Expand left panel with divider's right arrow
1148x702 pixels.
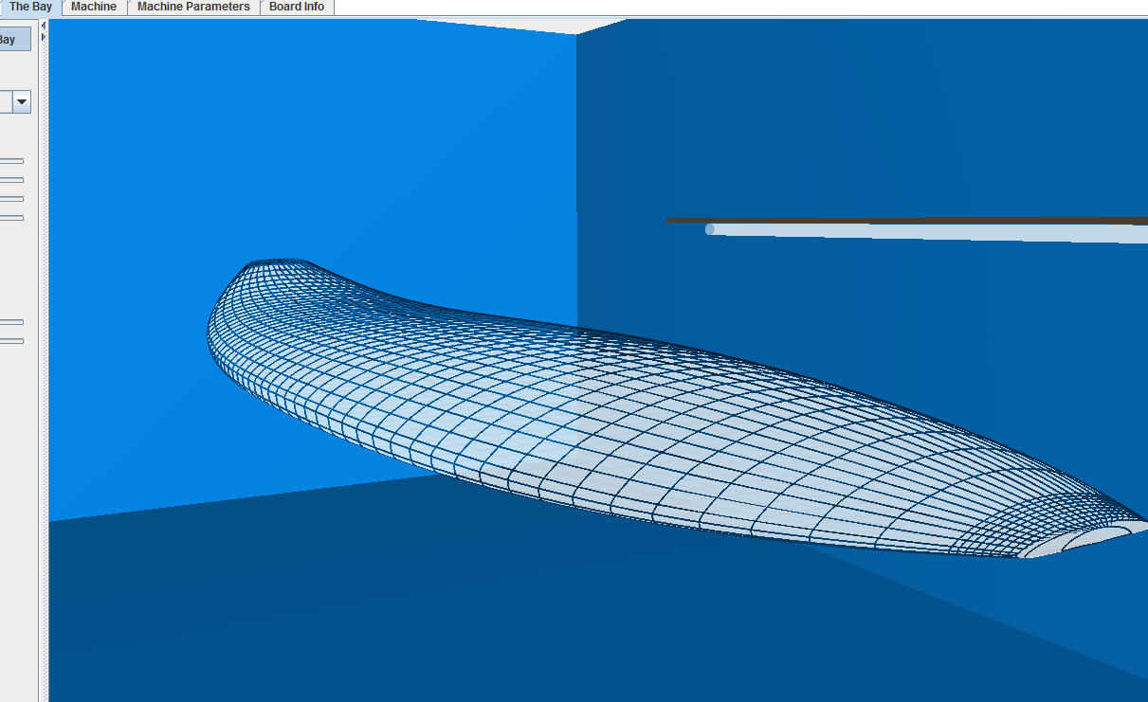tap(43, 36)
